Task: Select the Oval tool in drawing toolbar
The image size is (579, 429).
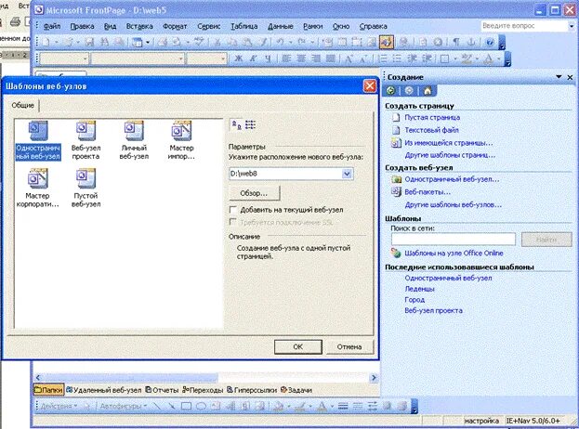Action: pyautogui.click(x=201, y=406)
